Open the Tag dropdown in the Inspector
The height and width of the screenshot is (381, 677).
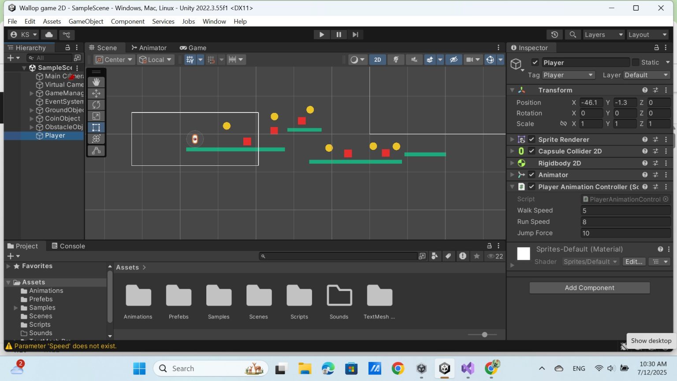pos(568,75)
